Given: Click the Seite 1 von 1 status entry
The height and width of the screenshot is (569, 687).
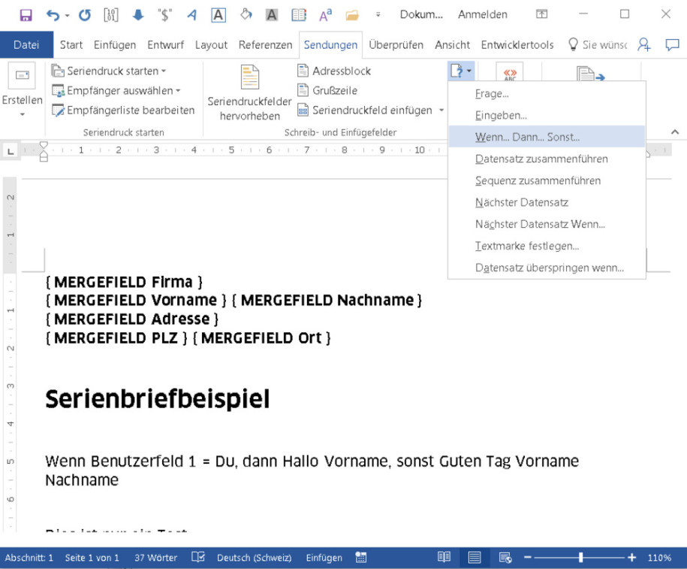Looking at the screenshot, I should (92, 558).
